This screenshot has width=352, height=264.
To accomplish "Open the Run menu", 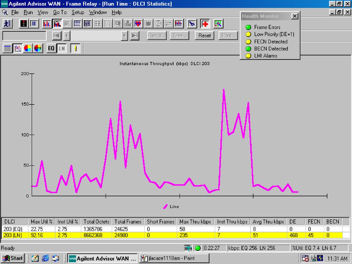I will click(28, 12).
